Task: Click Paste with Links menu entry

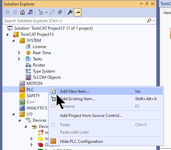Action: [106, 132]
